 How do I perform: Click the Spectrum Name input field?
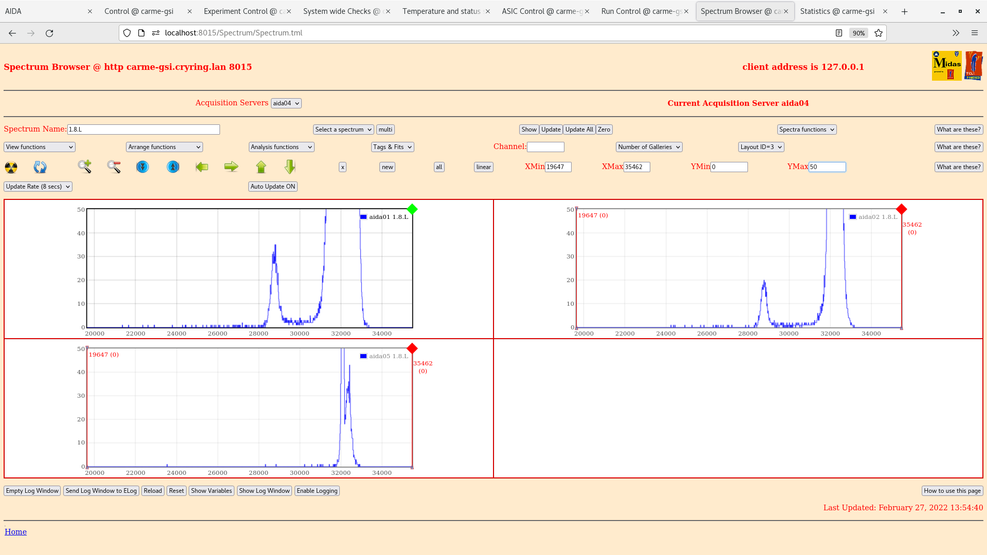[x=143, y=129]
